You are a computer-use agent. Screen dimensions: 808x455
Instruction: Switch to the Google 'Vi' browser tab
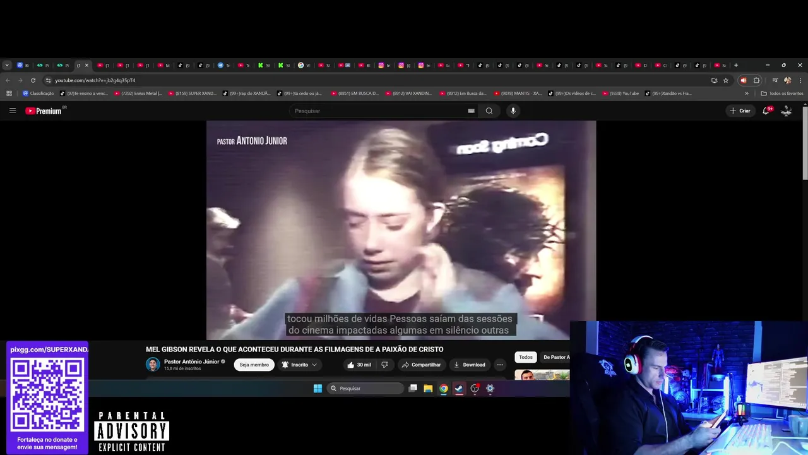click(304, 65)
